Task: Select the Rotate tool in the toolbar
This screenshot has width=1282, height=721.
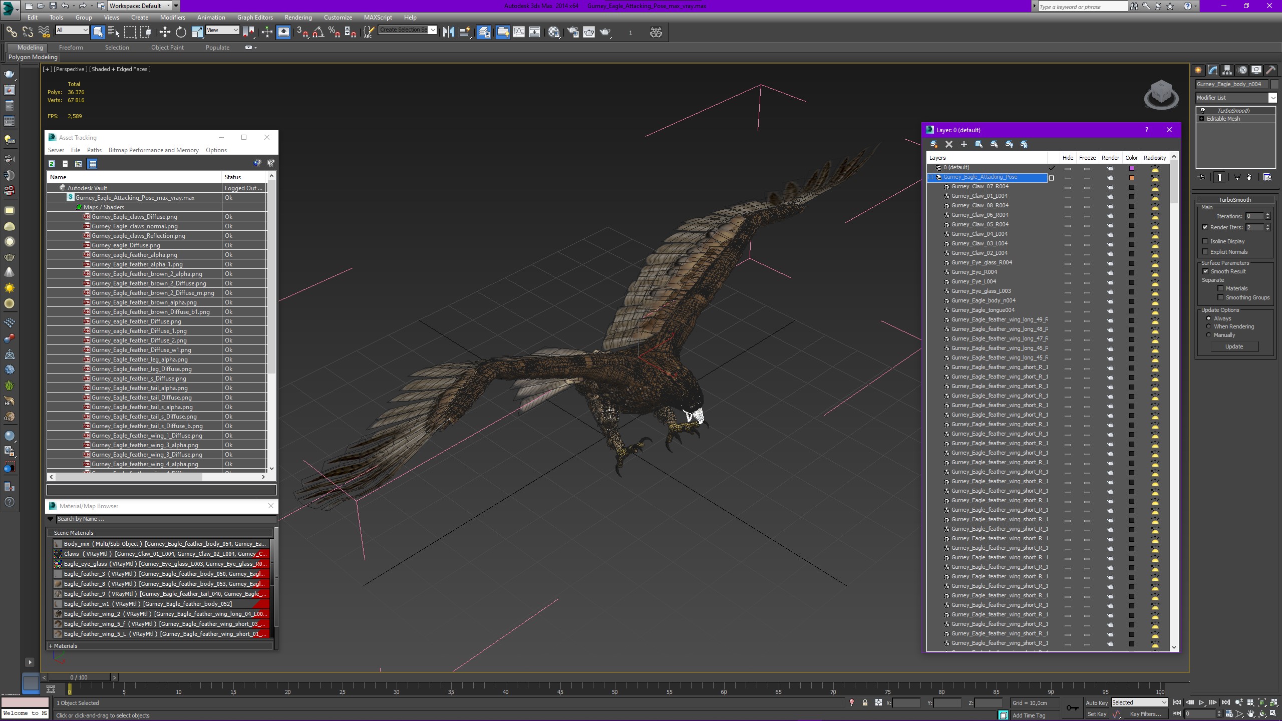Action: (x=181, y=33)
